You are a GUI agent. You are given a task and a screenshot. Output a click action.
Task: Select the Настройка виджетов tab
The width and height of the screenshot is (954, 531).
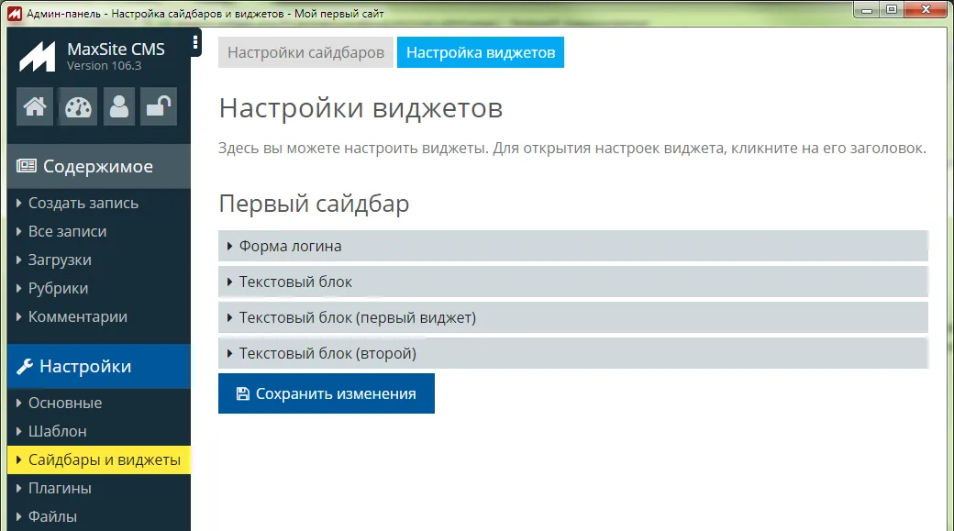(x=481, y=52)
